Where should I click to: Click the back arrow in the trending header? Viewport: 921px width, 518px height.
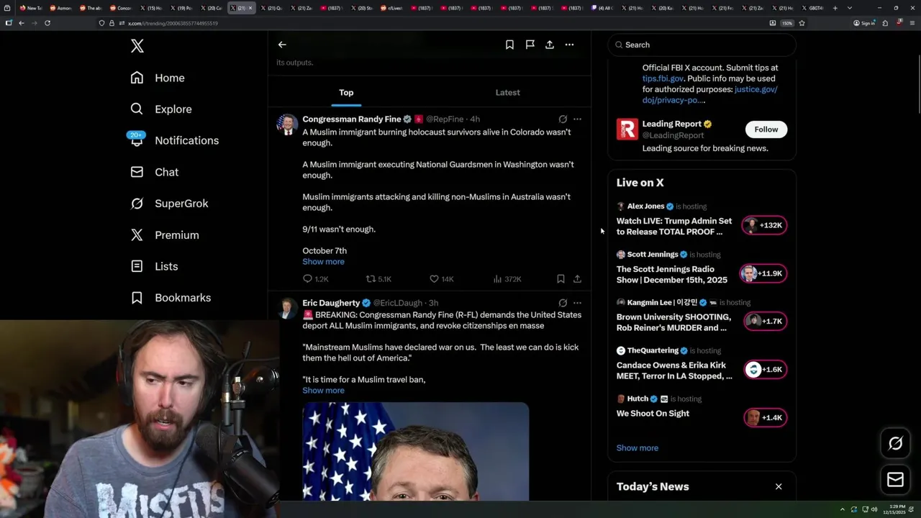(282, 45)
